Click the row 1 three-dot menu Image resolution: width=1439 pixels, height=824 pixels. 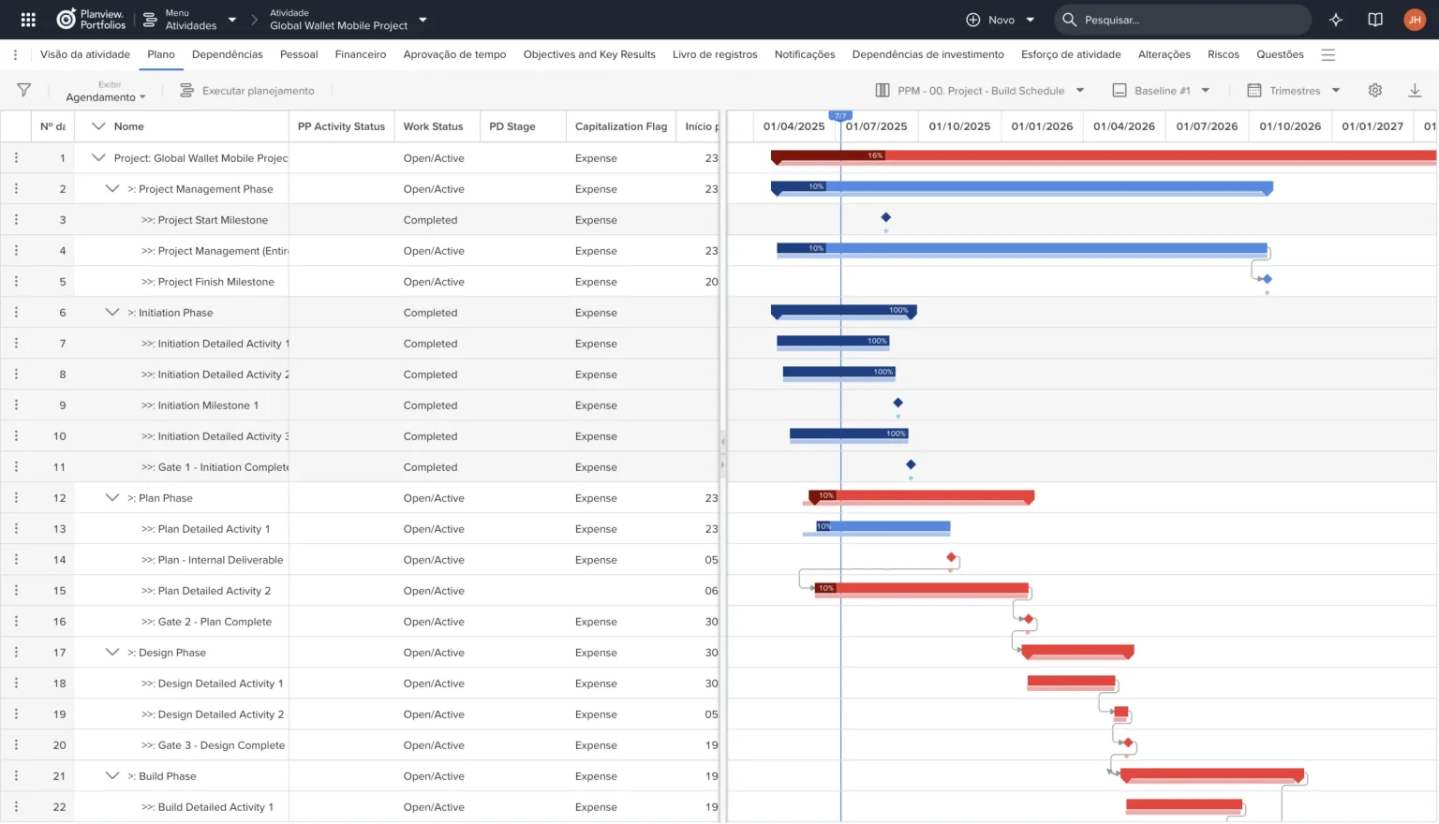point(16,157)
